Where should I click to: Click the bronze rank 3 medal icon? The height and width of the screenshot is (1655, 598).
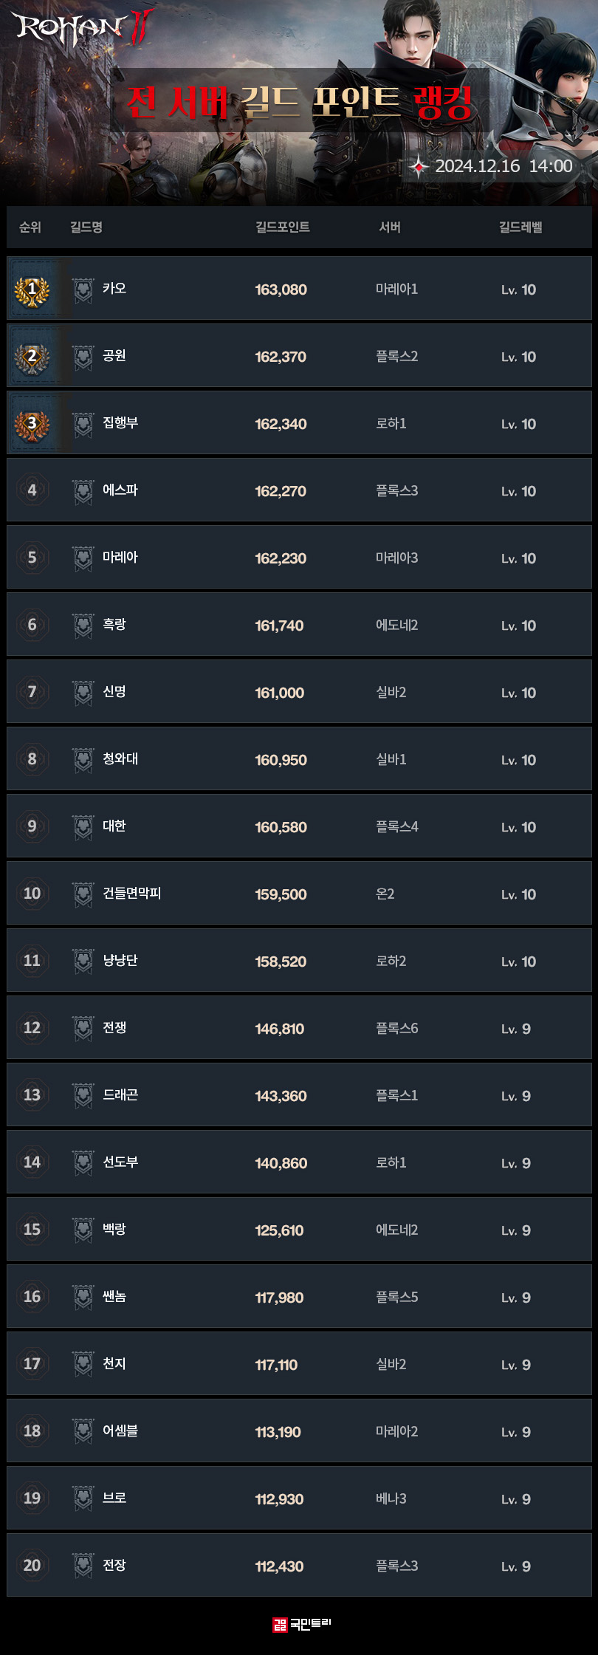(32, 424)
